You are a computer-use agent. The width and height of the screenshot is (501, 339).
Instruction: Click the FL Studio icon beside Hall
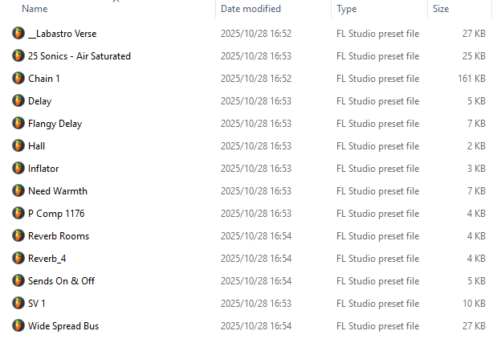click(x=18, y=146)
